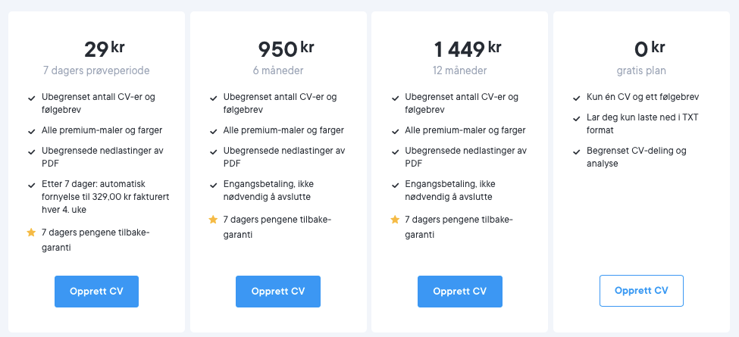Click star icon in 12 måneder card
739x337 pixels.
(395, 220)
